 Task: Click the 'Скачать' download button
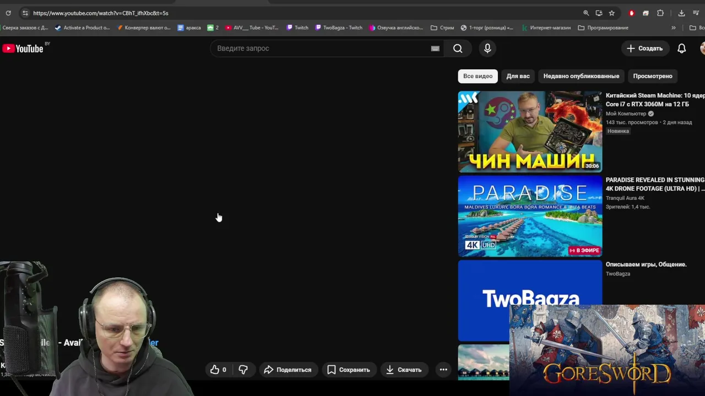404,370
